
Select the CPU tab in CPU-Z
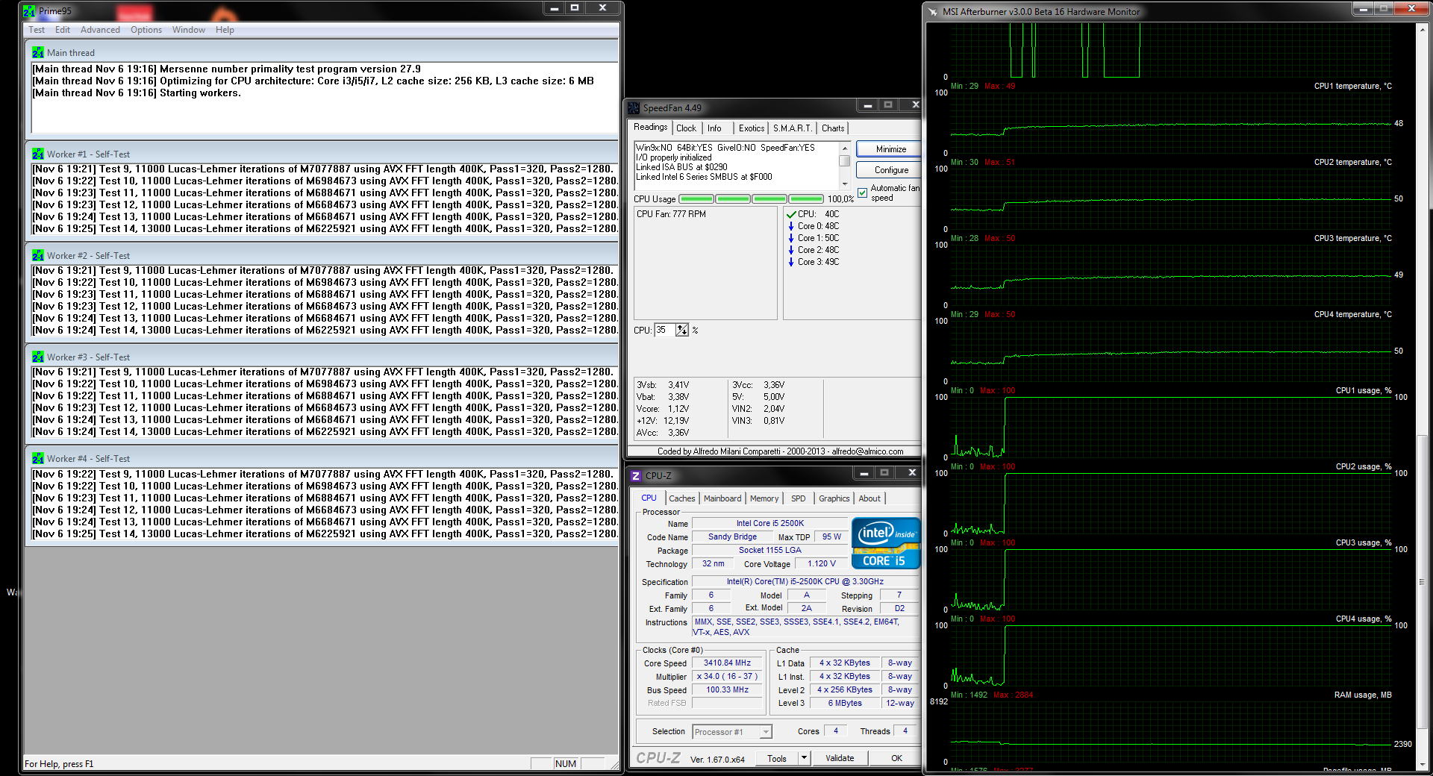649,498
